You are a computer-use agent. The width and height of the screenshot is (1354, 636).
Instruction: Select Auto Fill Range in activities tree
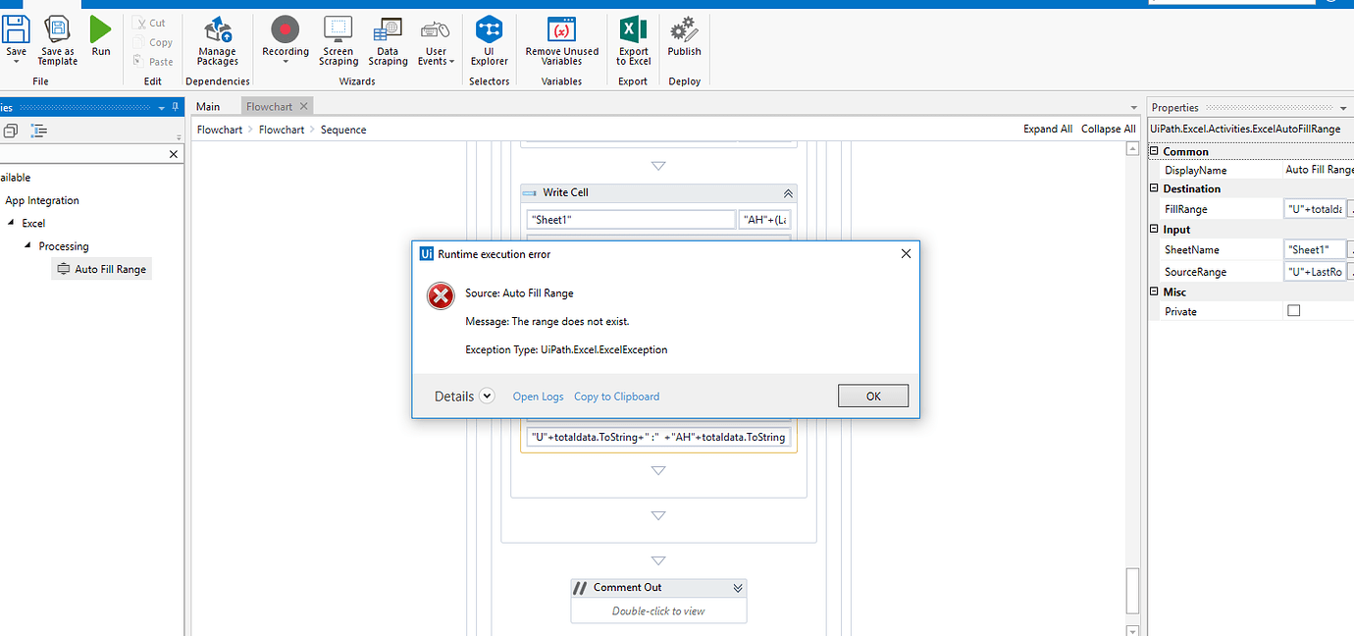(102, 269)
